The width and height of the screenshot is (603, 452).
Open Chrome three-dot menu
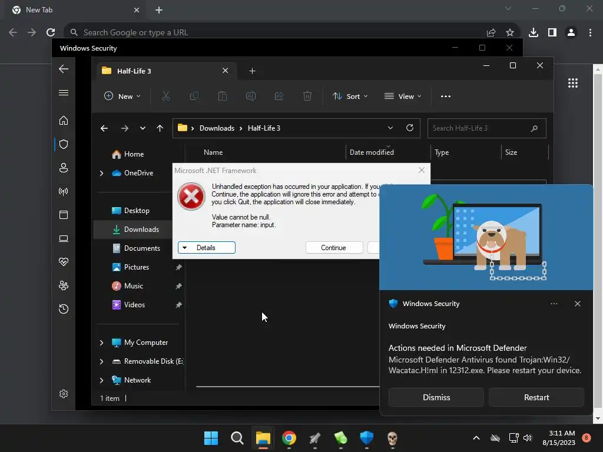pyautogui.click(x=590, y=33)
